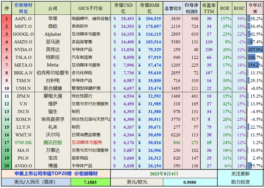Click the 微软 company name cell
The width and height of the screenshot is (264, 188).
pyautogui.click(x=53, y=26)
